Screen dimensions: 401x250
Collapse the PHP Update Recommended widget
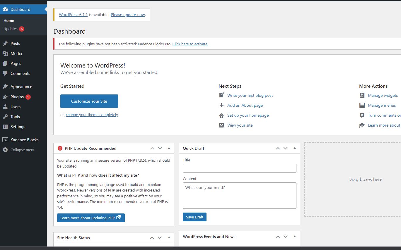(169, 148)
